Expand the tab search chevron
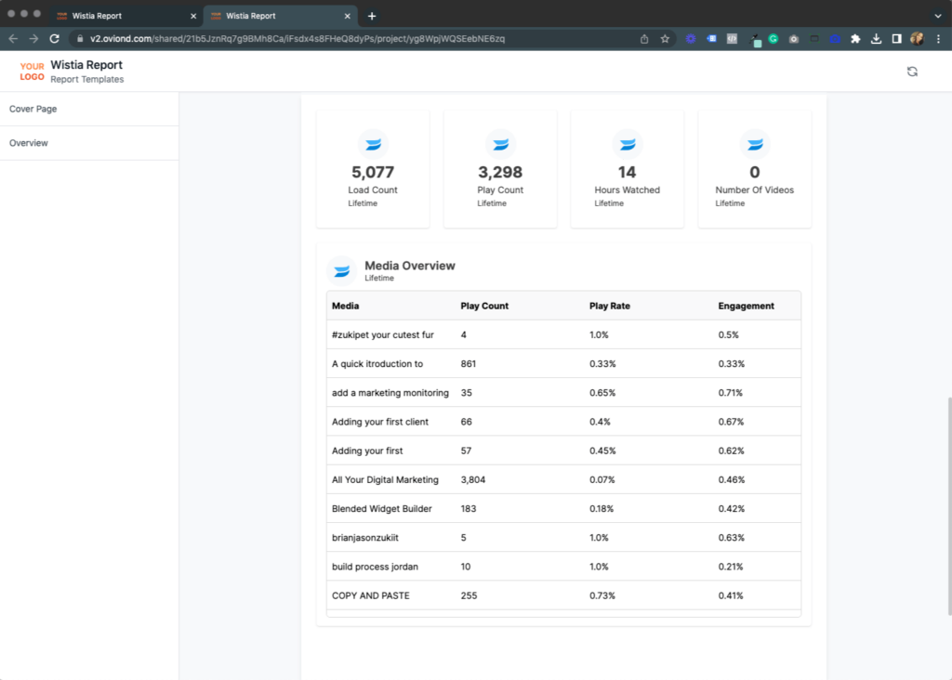 (x=938, y=16)
